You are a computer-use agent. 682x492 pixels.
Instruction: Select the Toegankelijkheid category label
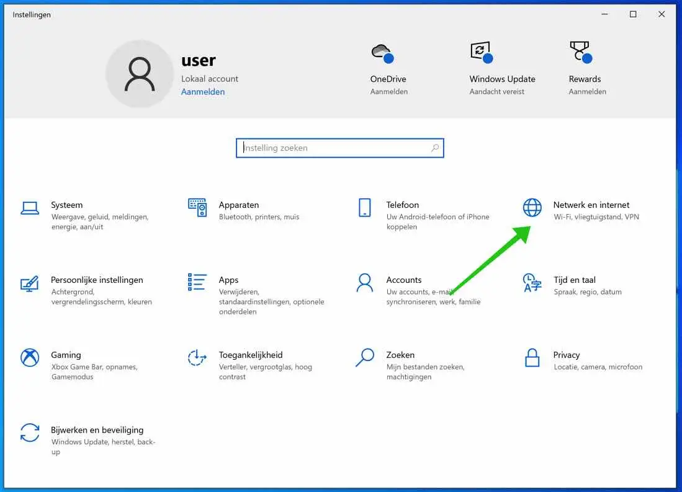click(251, 355)
